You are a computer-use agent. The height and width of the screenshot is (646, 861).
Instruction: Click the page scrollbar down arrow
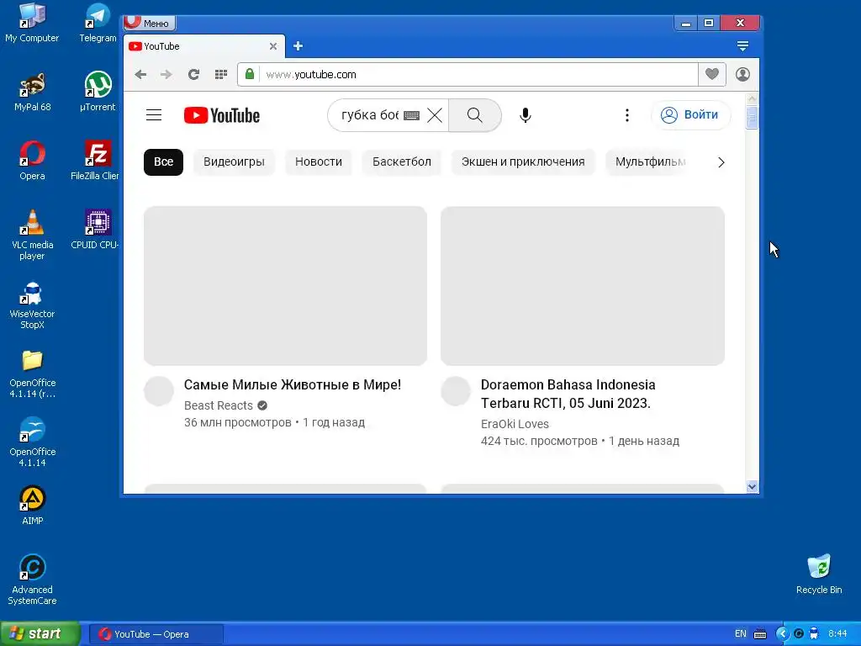point(752,487)
